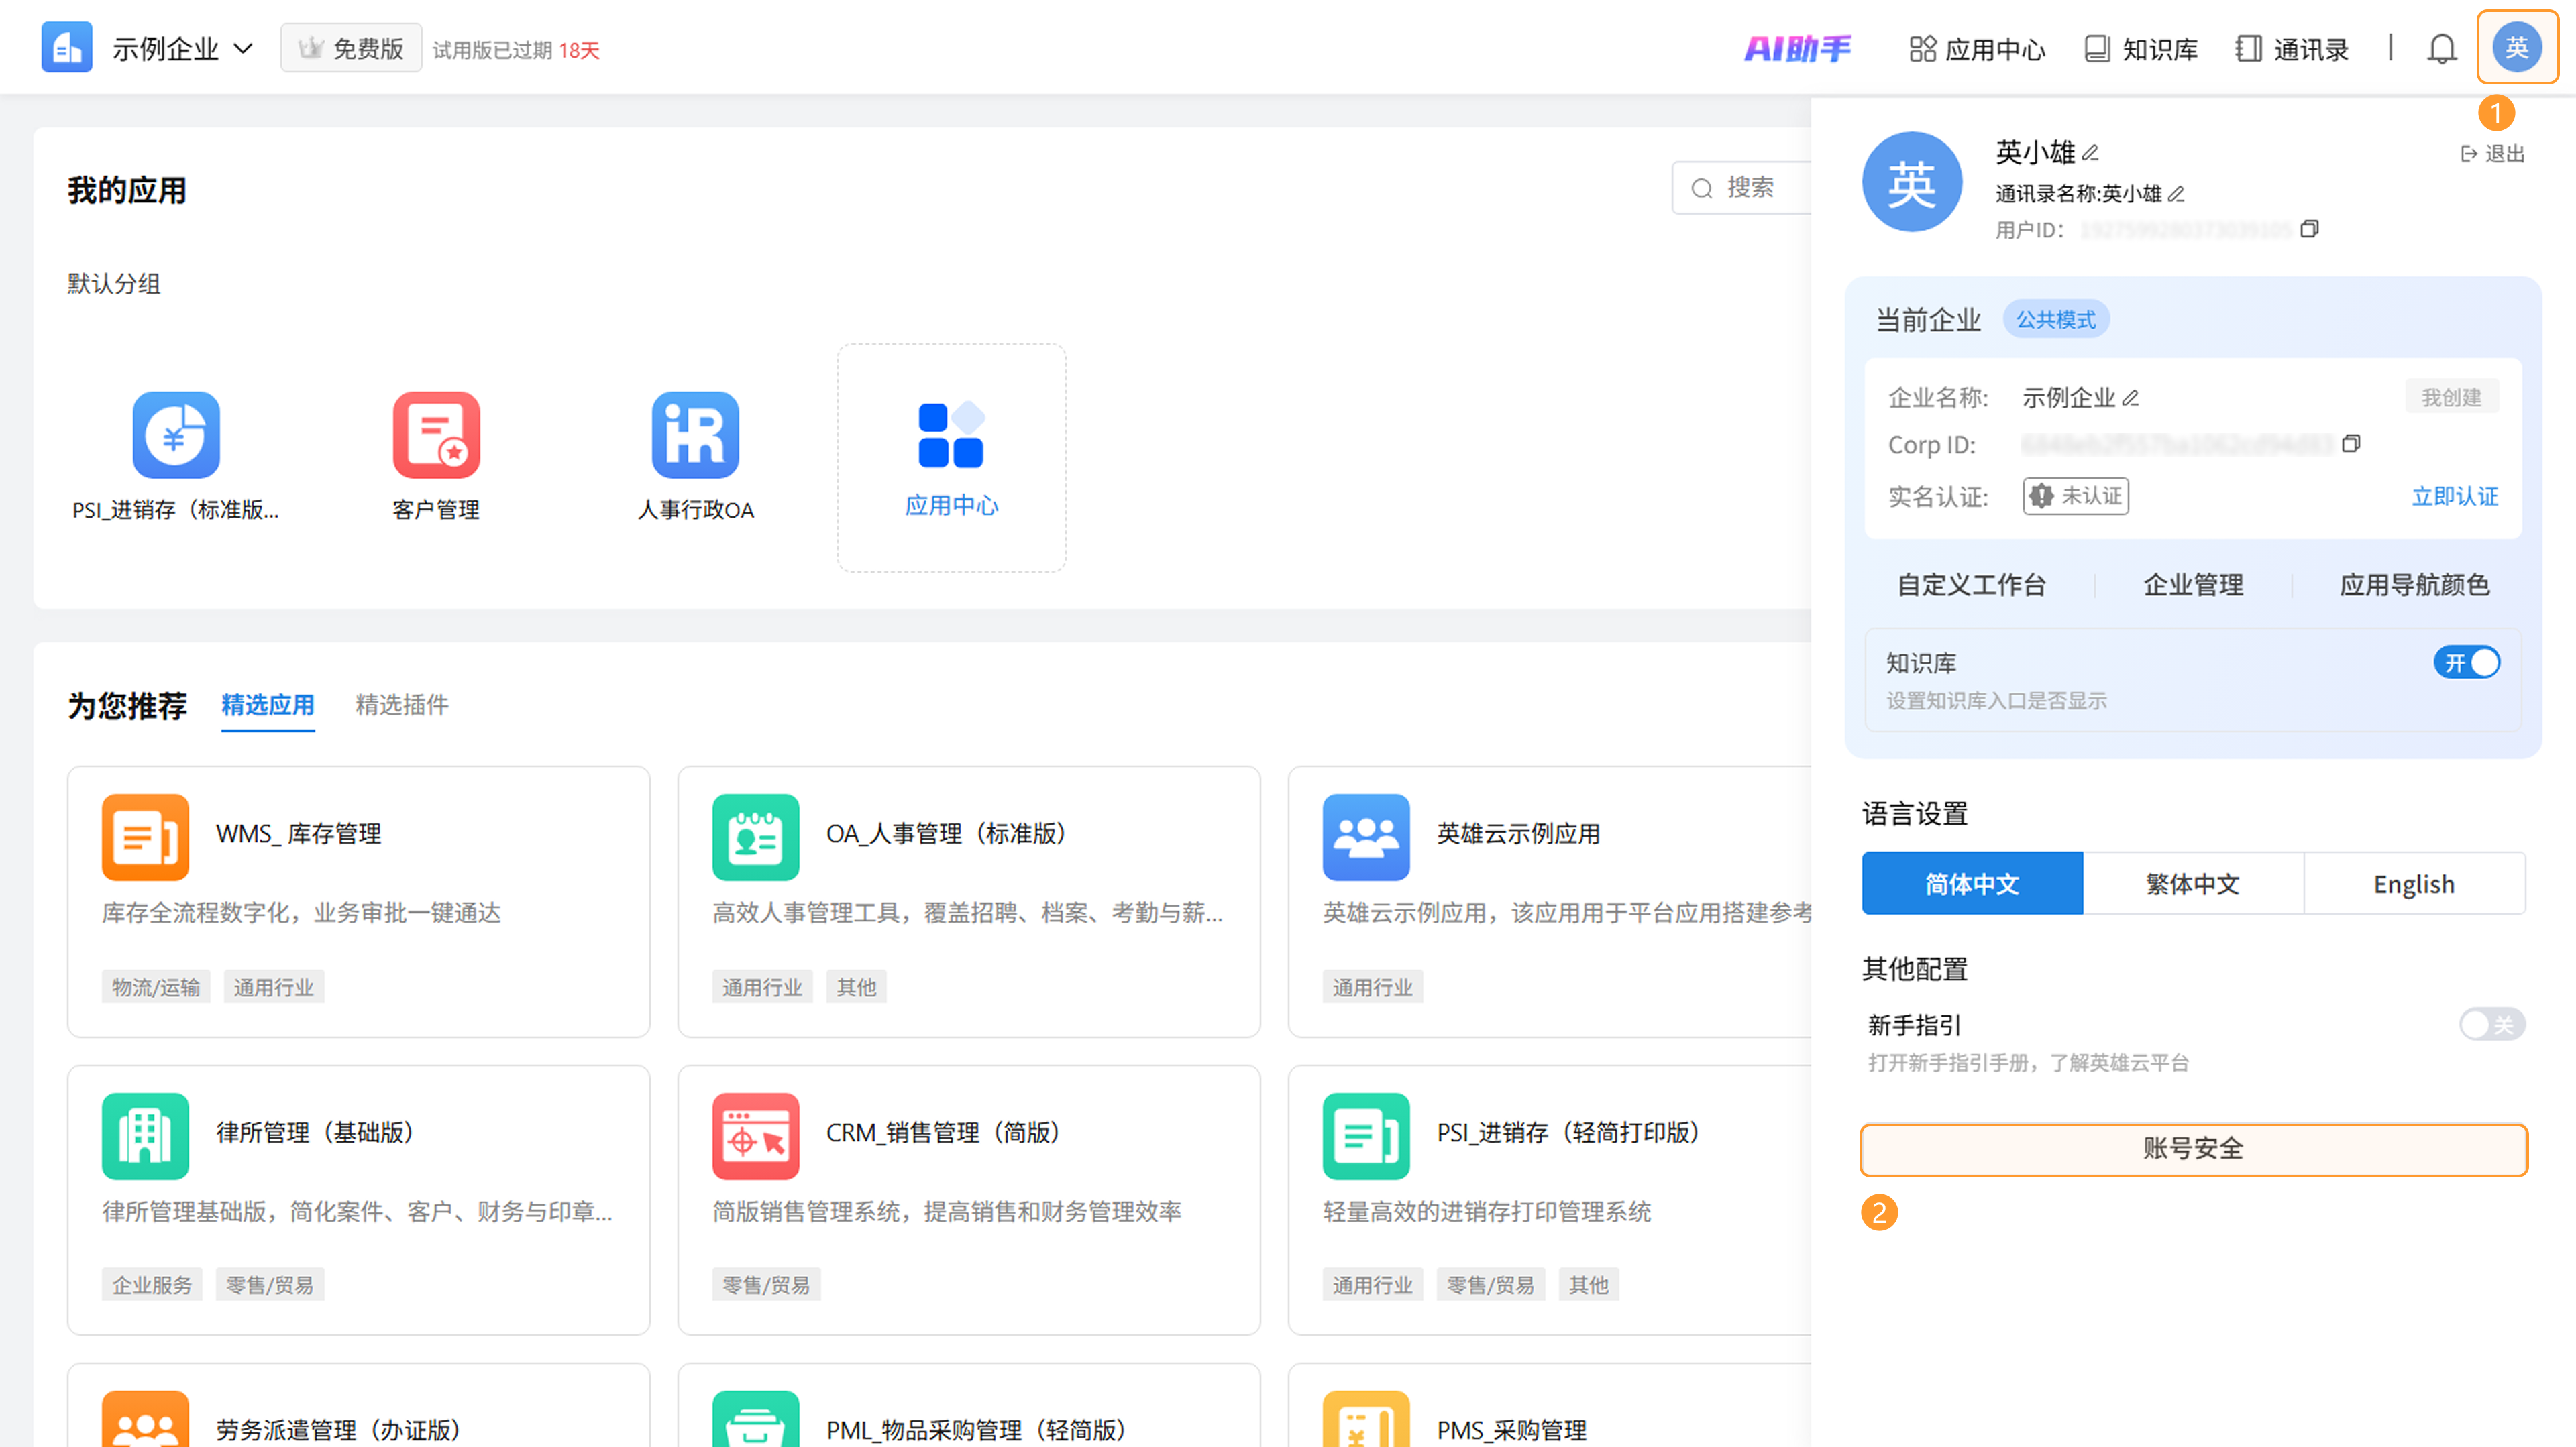Switch to the 精选插件 tab
2576x1447 pixels.
click(401, 705)
